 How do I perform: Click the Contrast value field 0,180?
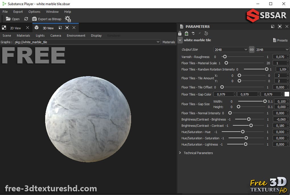[x=281, y=126]
